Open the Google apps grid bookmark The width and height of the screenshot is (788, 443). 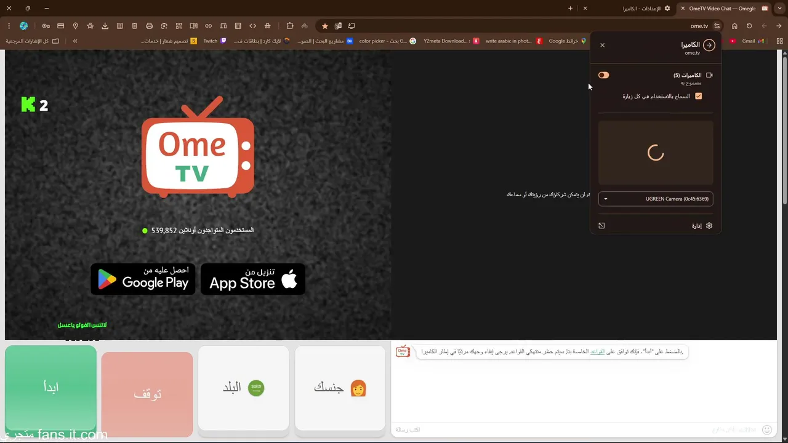click(x=779, y=41)
